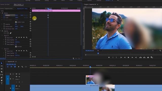Open source clip dropdown in Effect Controls
This screenshot has height=91, width=162.
click(15, 9)
